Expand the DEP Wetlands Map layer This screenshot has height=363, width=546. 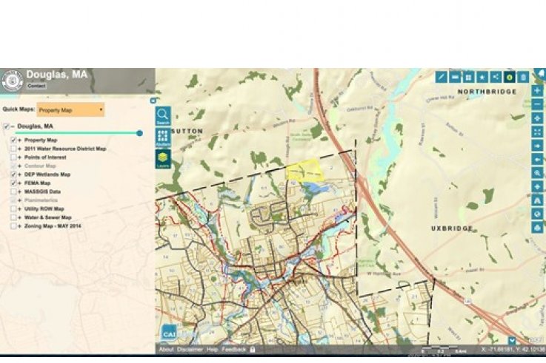pos(20,174)
